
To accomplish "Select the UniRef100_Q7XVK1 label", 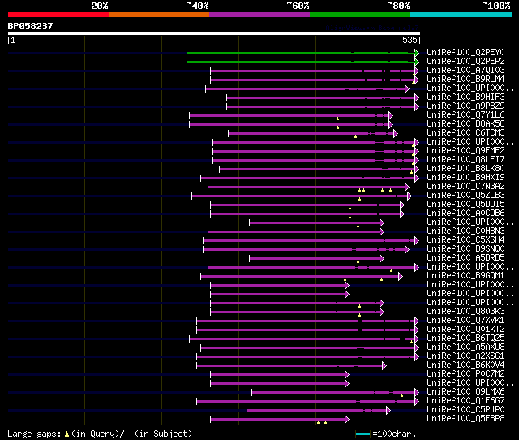I will click(x=465, y=321).
